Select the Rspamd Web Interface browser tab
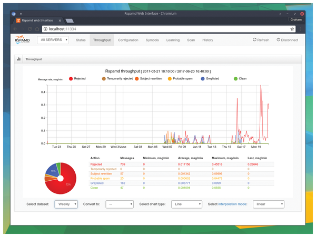The image size is (316, 237). point(37,20)
